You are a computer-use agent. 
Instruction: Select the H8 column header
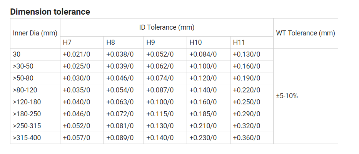110,42
